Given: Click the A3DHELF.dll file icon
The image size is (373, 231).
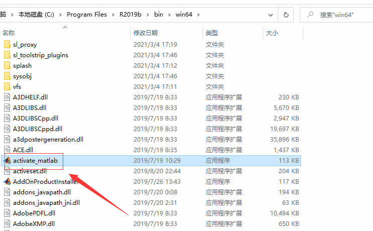Looking at the screenshot, I should (7, 97).
